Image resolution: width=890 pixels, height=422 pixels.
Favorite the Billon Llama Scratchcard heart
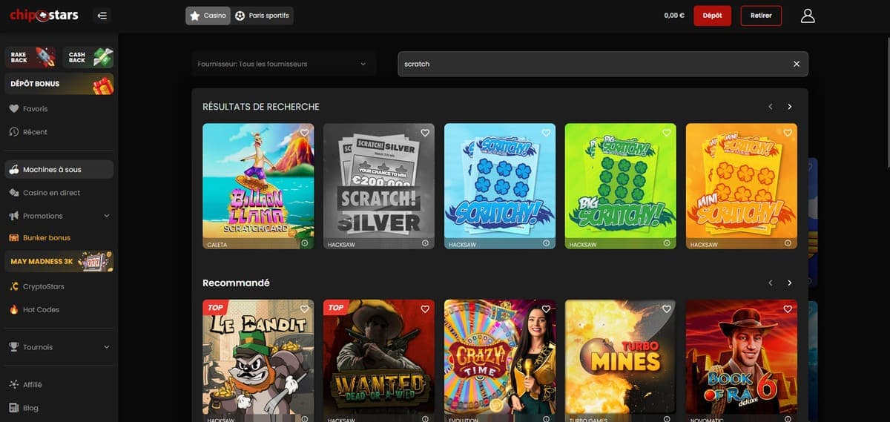point(304,133)
